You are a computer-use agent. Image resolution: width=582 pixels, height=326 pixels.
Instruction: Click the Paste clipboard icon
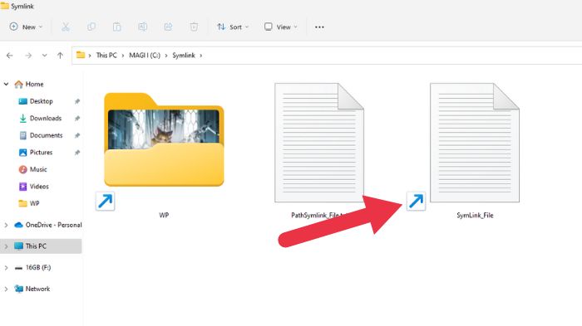pyautogui.click(x=117, y=27)
